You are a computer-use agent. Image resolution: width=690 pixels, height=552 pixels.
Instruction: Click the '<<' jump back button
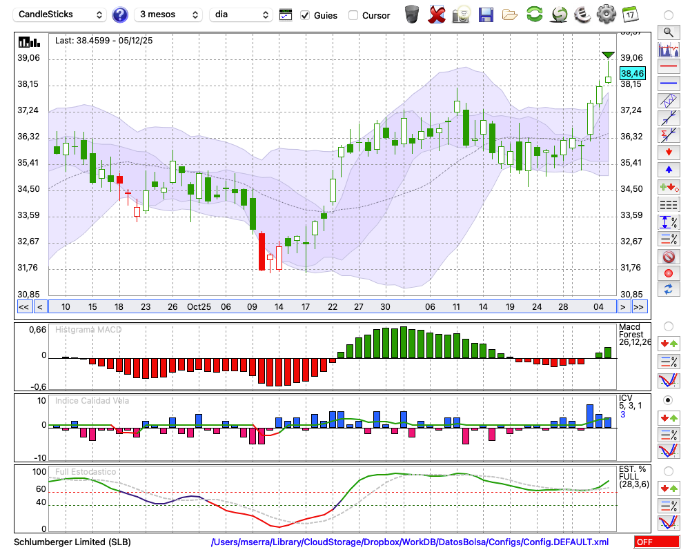click(x=23, y=307)
